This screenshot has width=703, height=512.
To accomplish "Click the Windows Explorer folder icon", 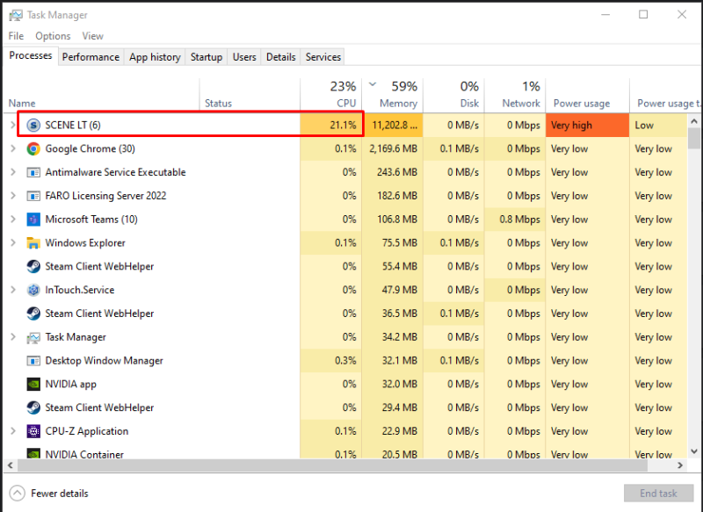I will [33, 243].
